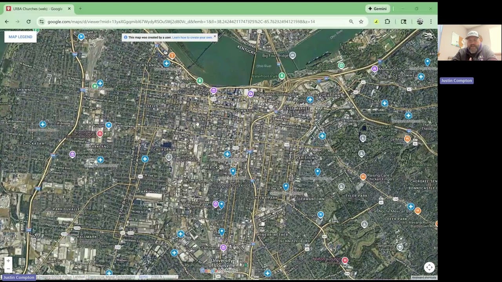
Task: Click the Muhammad Ali Childhood Home marker
Action: click(x=72, y=154)
